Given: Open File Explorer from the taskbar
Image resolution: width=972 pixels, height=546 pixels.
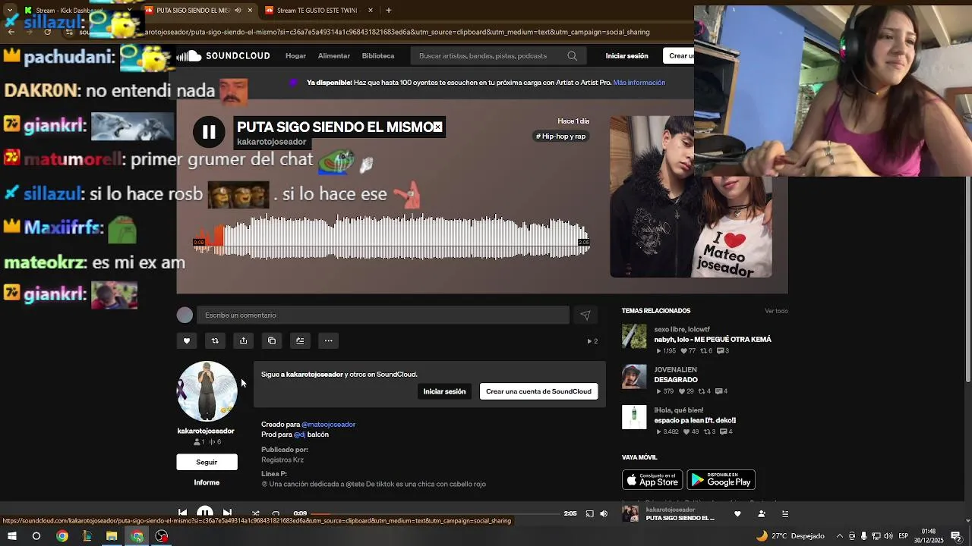Looking at the screenshot, I should (112, 536).
